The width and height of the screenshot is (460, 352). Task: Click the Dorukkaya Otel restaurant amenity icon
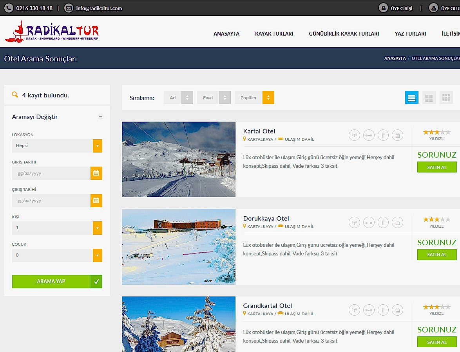coord(383,223)
